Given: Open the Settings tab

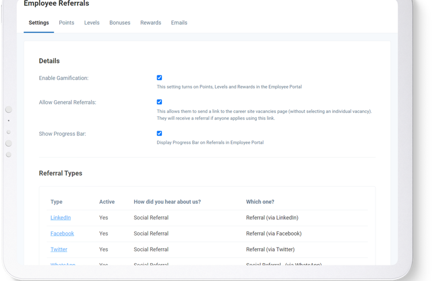Looking at the screenshot, I should 39,23.
